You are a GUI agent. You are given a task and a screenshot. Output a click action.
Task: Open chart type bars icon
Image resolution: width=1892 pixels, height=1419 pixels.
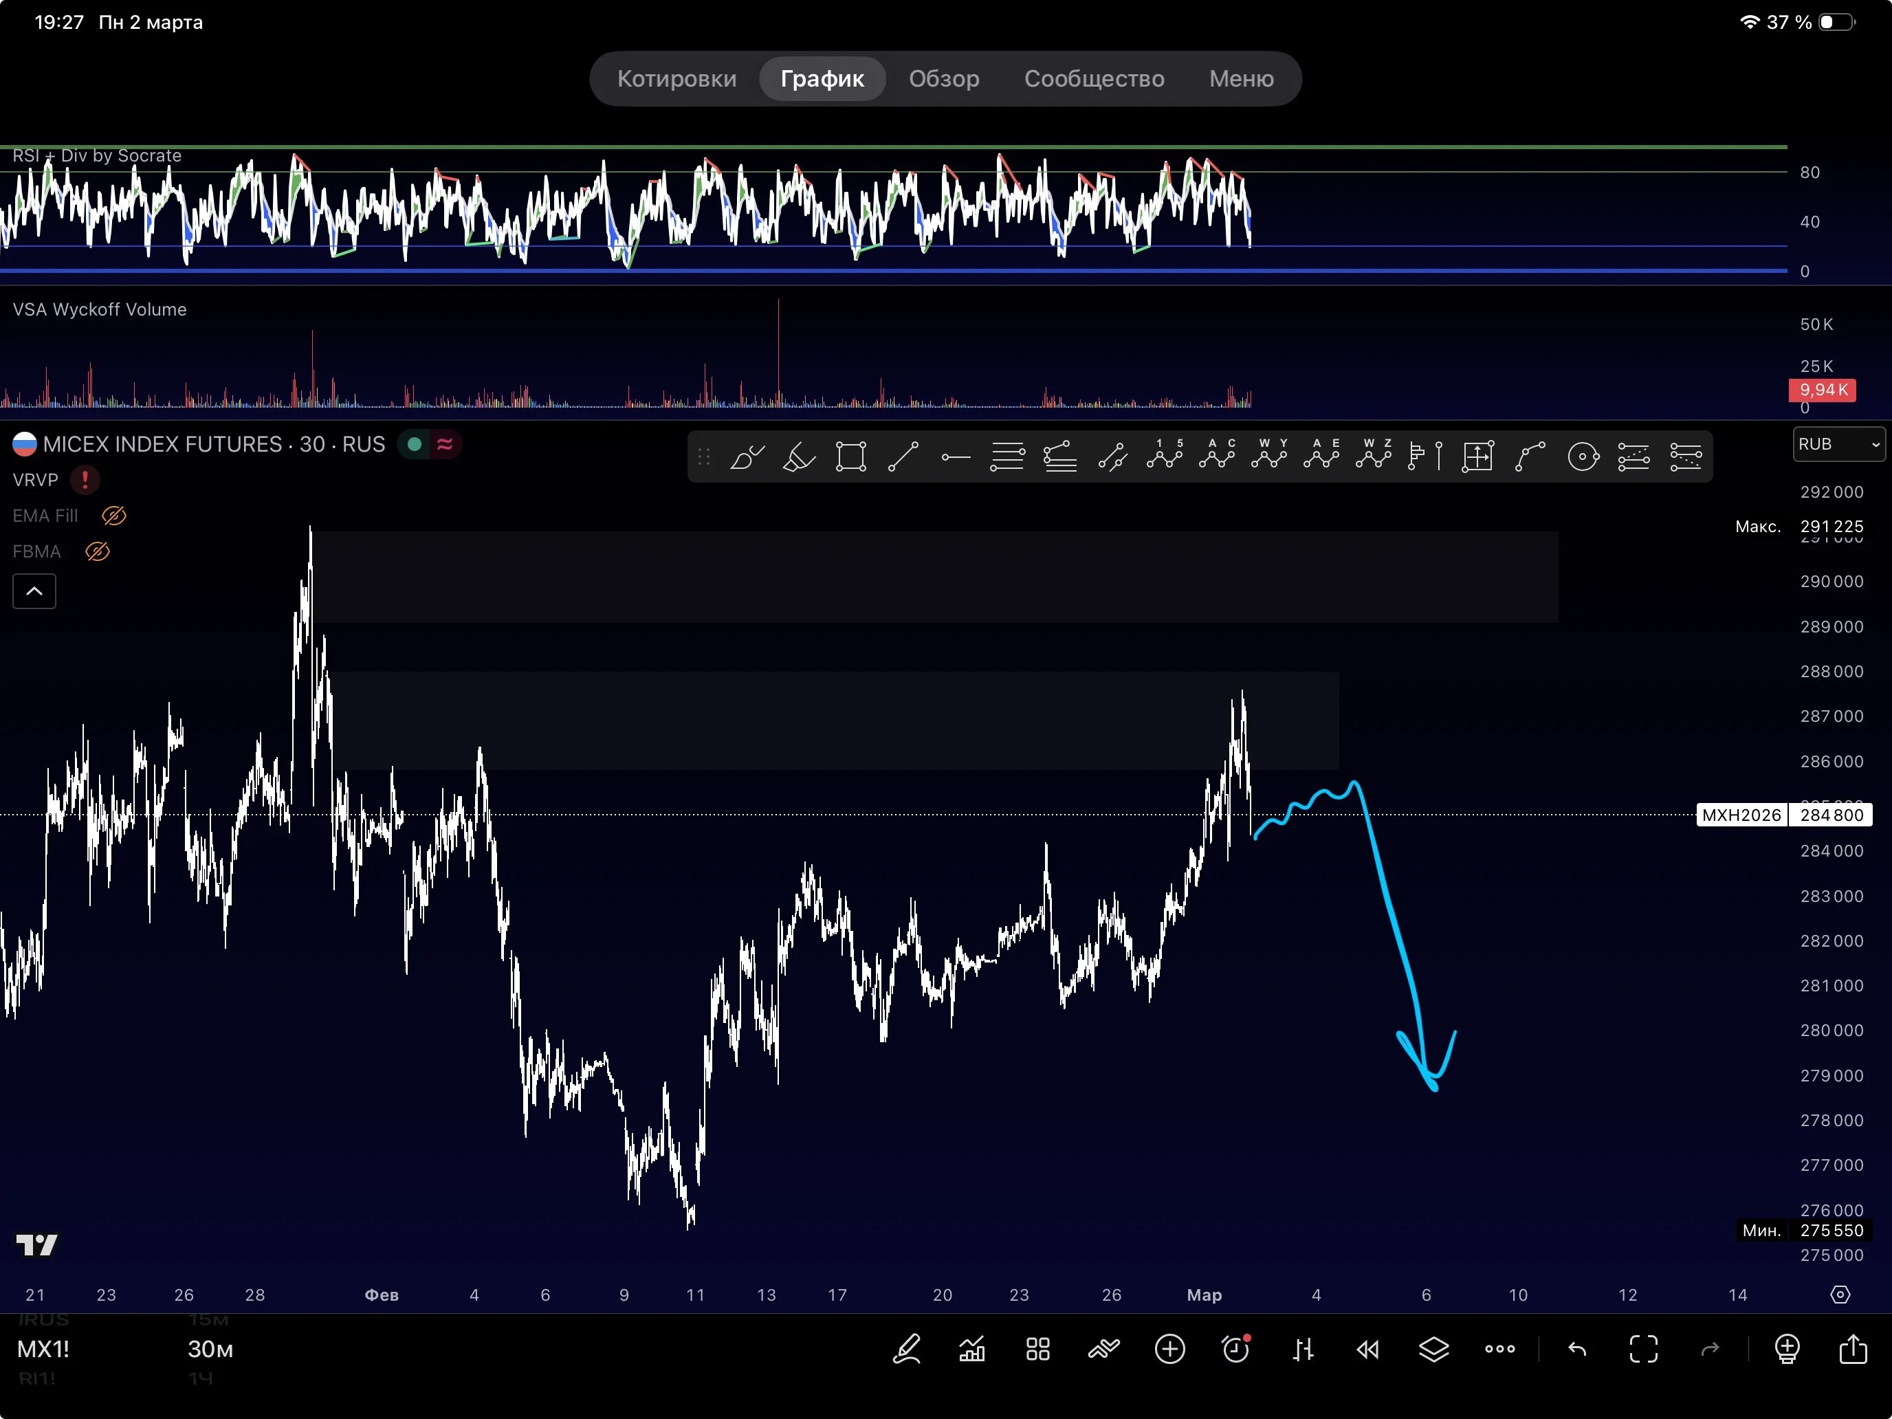pos(1302,1349)
